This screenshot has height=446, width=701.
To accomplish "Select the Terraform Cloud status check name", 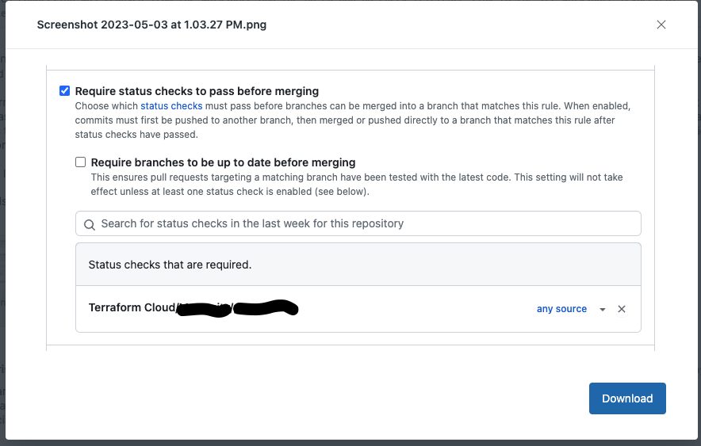I will [132, 308].
